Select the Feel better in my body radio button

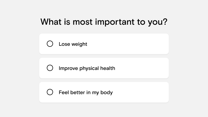pos(50,92)
